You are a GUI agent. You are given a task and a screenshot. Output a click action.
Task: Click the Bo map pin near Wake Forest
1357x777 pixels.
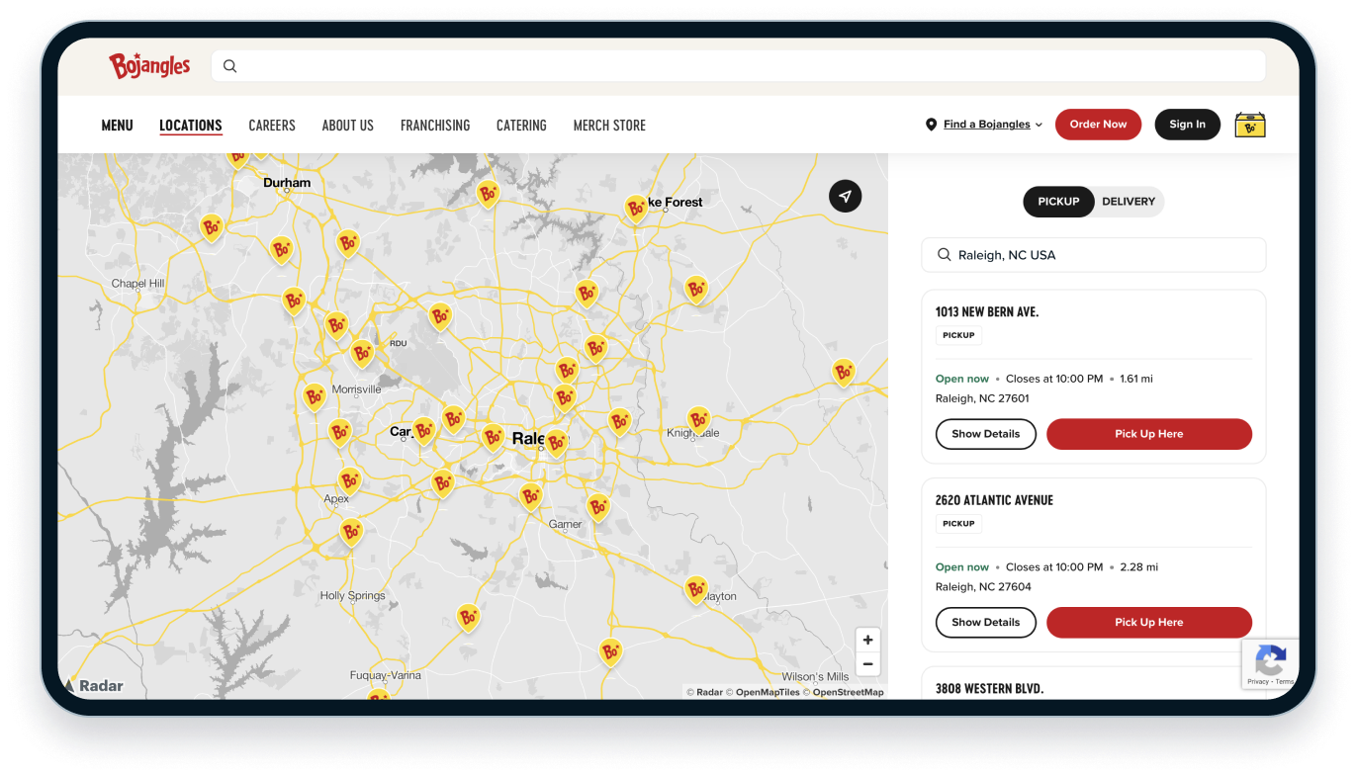[x=636, y=208]
